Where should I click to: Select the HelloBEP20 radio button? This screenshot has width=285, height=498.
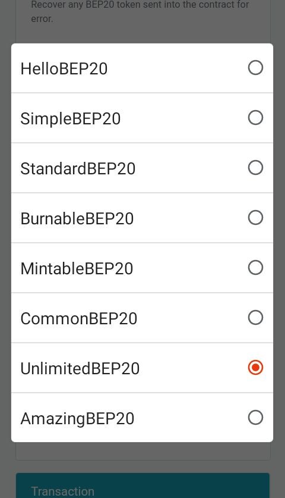[255, 68]
